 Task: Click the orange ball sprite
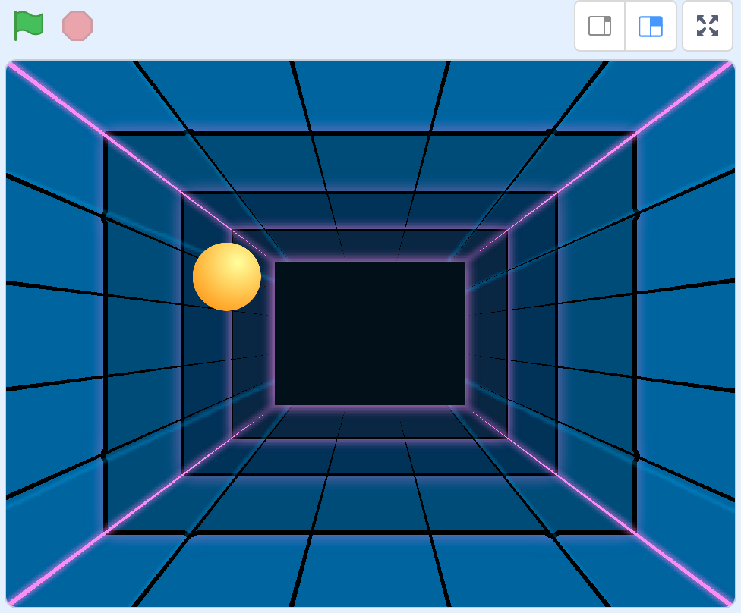(x=226, y=277)
